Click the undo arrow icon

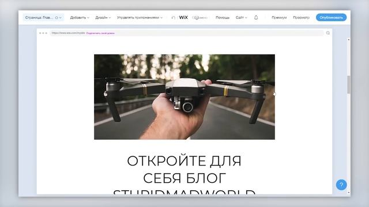coord(173,18)
